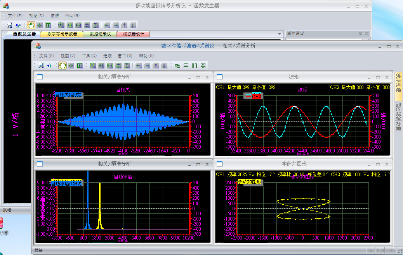Maximize the 自功率谱 相关/频谱分析 subwindow
This screenshot has width=403, height=255.
click(198, 164)
